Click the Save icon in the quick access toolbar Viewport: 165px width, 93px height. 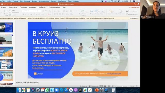click(5, 4)
